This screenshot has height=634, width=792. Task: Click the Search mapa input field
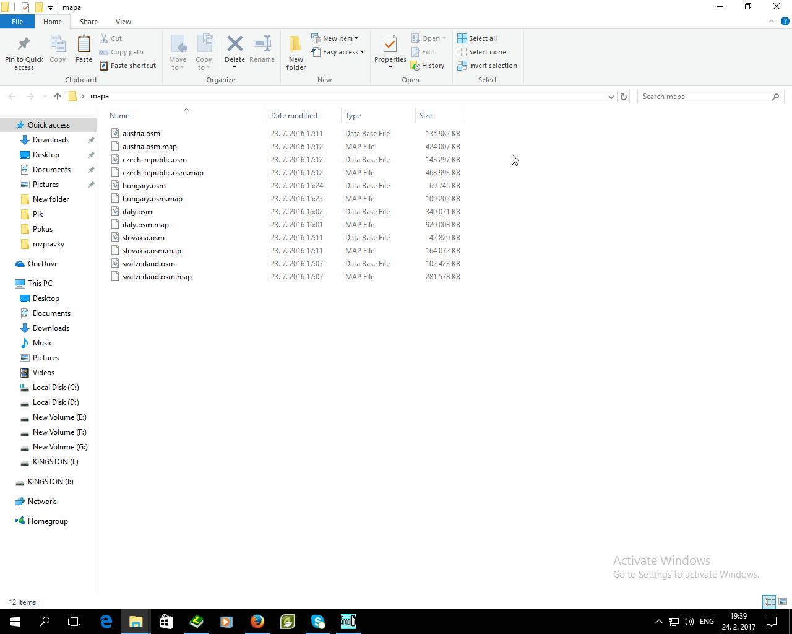(705, 97)
